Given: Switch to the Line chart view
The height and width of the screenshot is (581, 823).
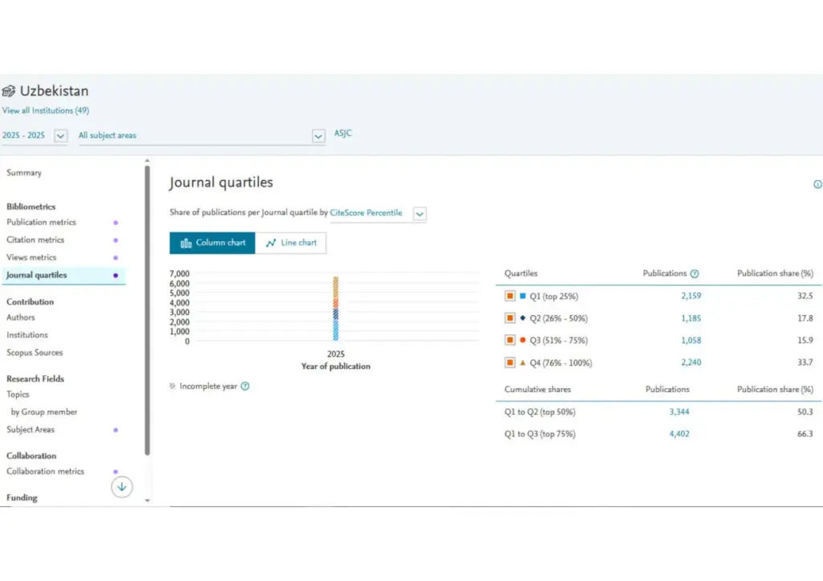Looking at the screenshot, I should pyautogui.click(x=291, y=243).
